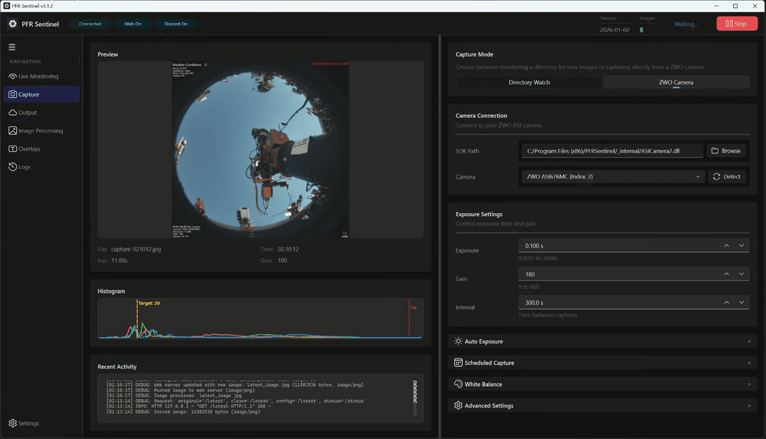
Task: Open Settings gear icon in sidebar
Action: point(13,423)
